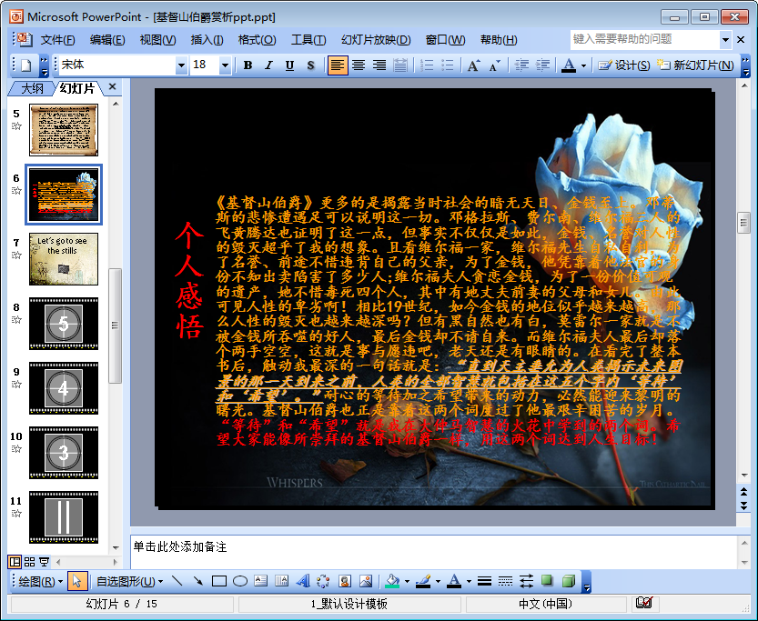
Task: Open font size dropdown
Action: [x=225, y=65]
